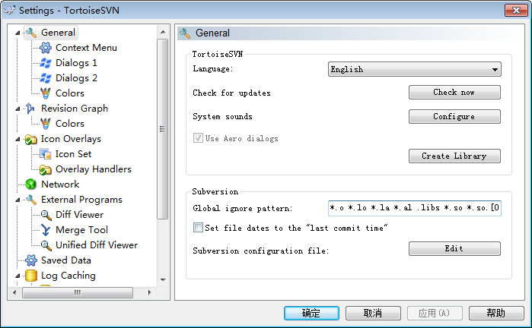
Task: Click Colors icon under General
Action: [x=46, y=93]
